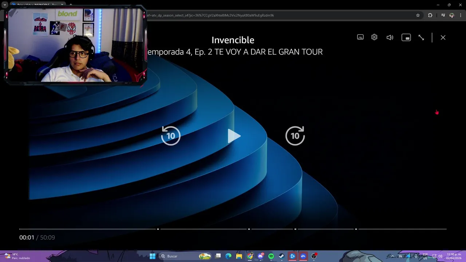
Task: Jump to the fourth chapter marker on the timeline
Action: 356,229
